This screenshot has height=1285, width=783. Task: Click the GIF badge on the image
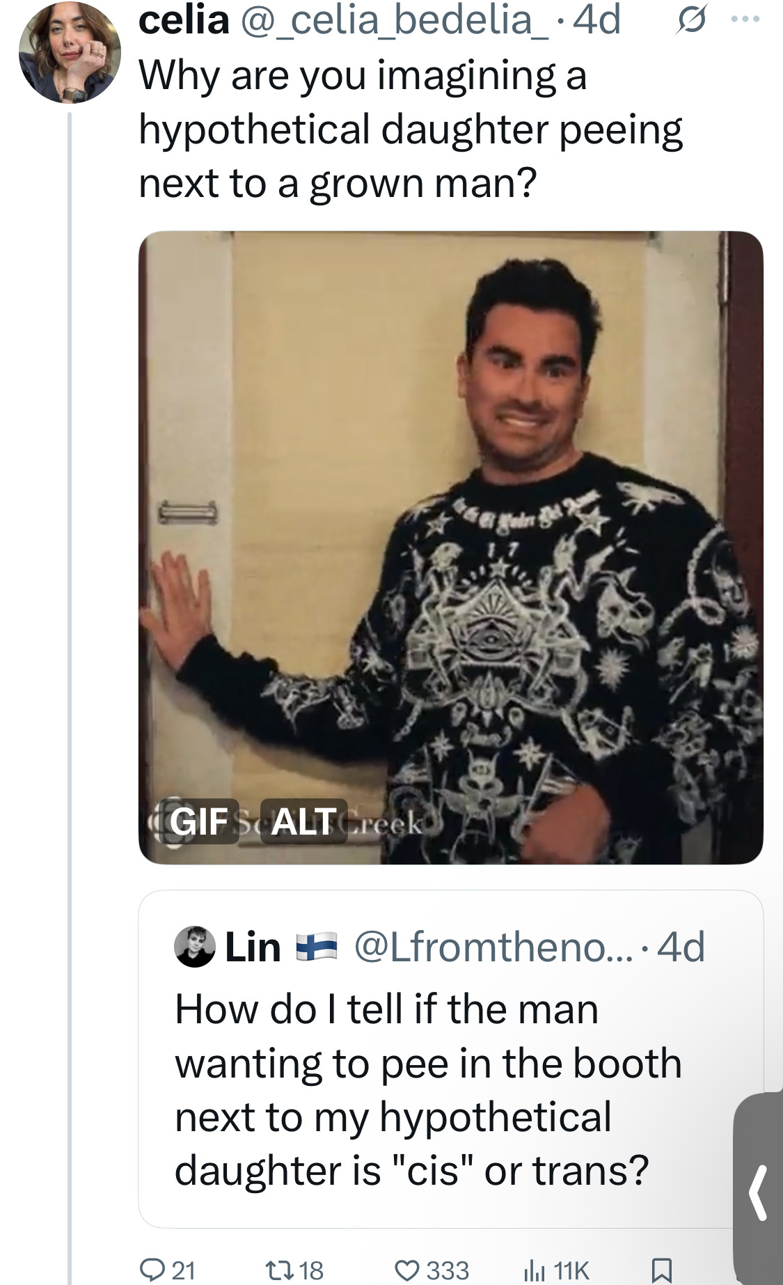pyautogui.click(x=198, y=821)
